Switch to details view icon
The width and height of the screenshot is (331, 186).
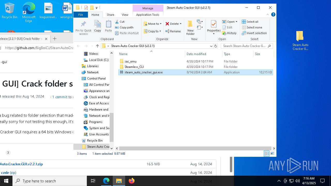click(267, 154)
